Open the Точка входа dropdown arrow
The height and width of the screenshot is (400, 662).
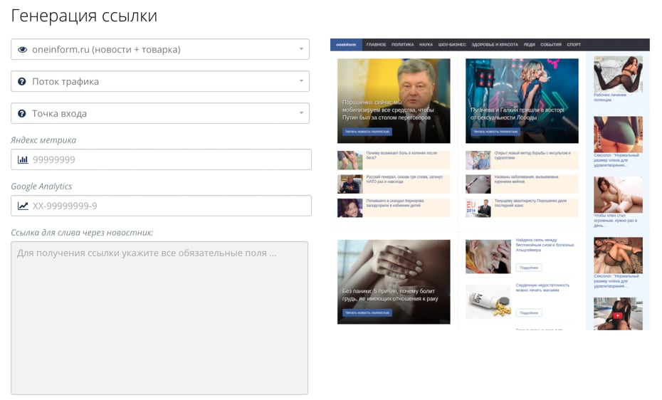tap(301, 114)
